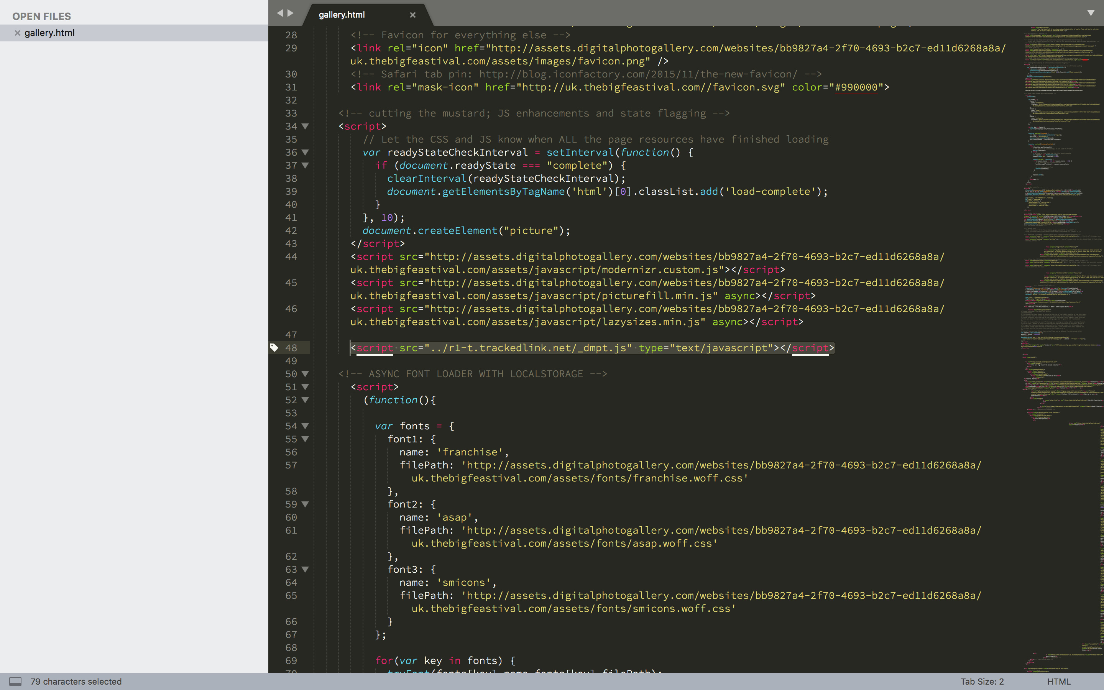Viewport: 1104px width, 690px height.
Task: Click "picture" string on line 42
Action: [x=531, y=231]
